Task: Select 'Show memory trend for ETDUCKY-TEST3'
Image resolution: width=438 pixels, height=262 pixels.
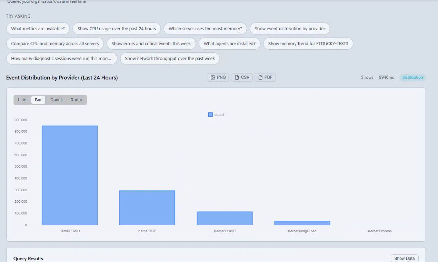Action: point(308,43)
